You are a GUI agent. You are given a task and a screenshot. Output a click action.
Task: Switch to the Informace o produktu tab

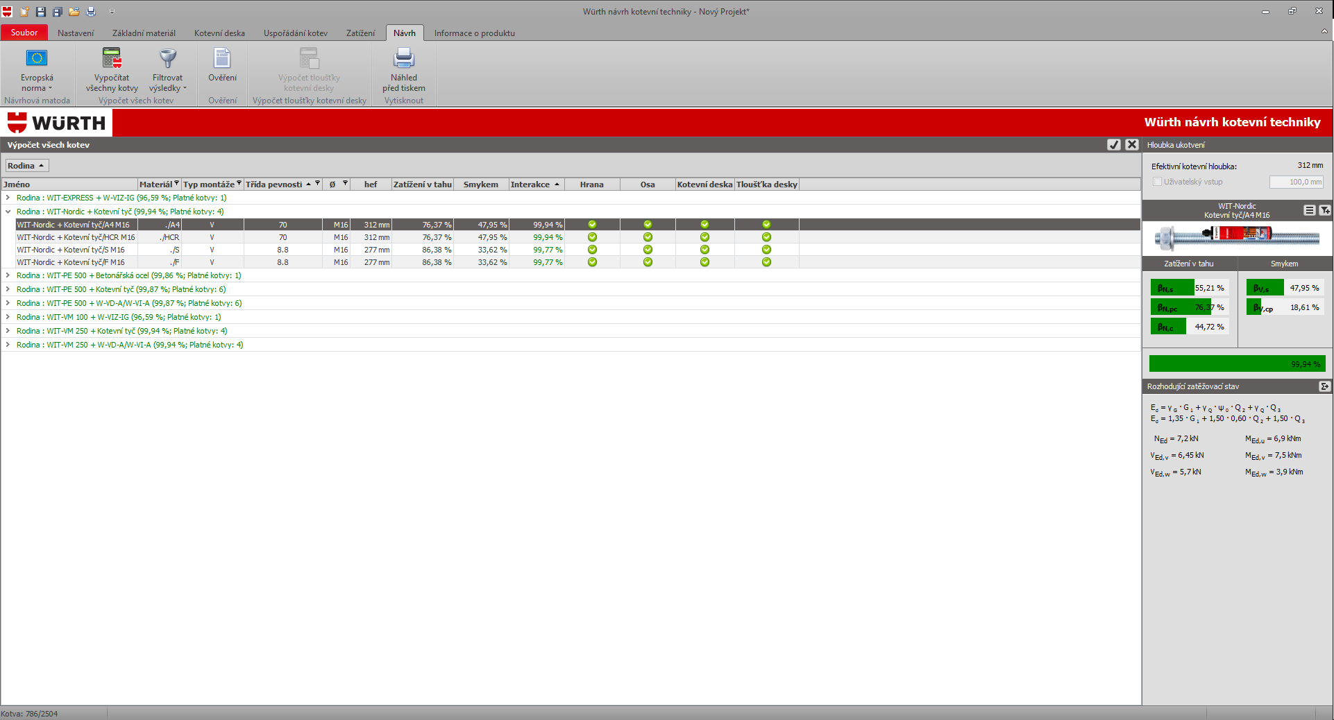[x=475, y=33]
